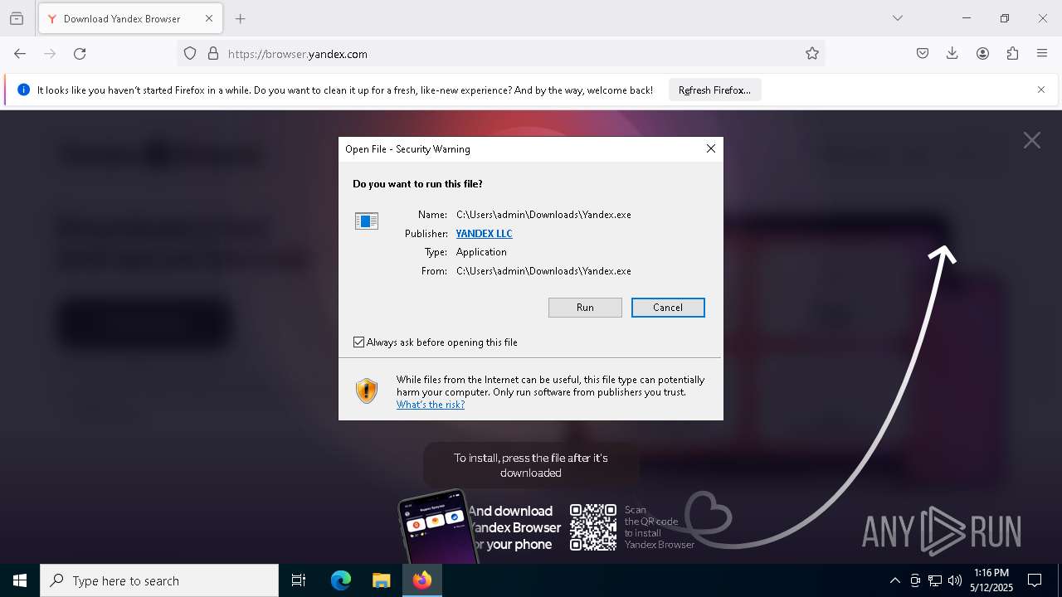Open the Firefox account menu
This screenshot has width=1062, height=597.
point(982,54)
